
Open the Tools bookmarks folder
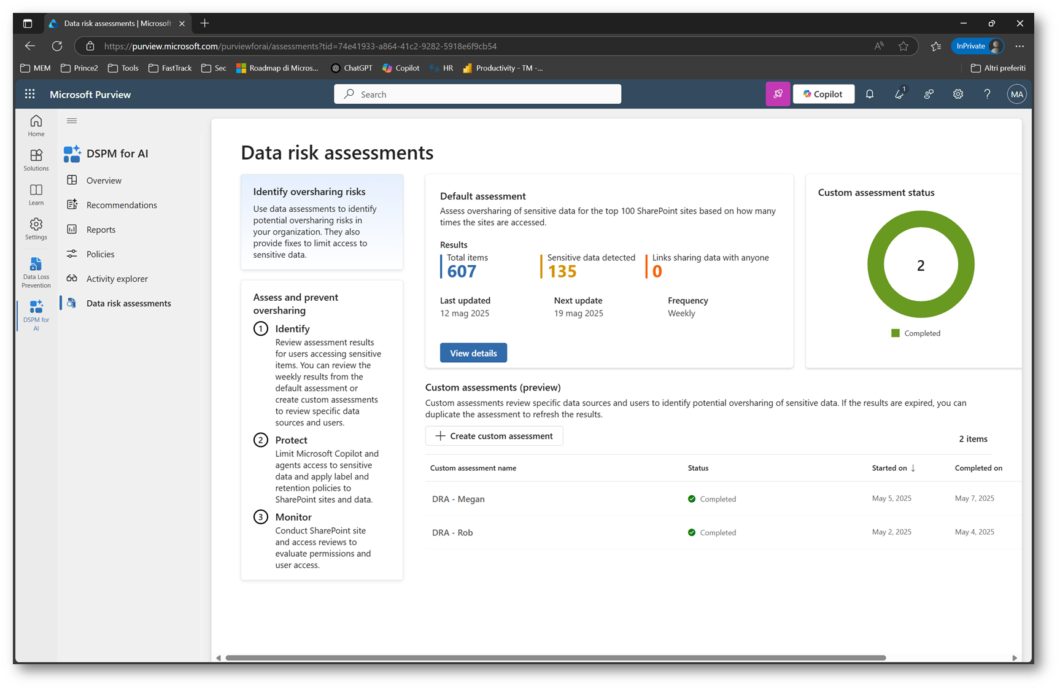point(123,68)
